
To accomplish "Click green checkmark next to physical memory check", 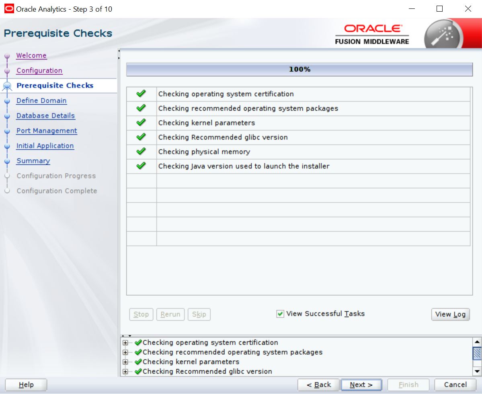I will [141, 152].
